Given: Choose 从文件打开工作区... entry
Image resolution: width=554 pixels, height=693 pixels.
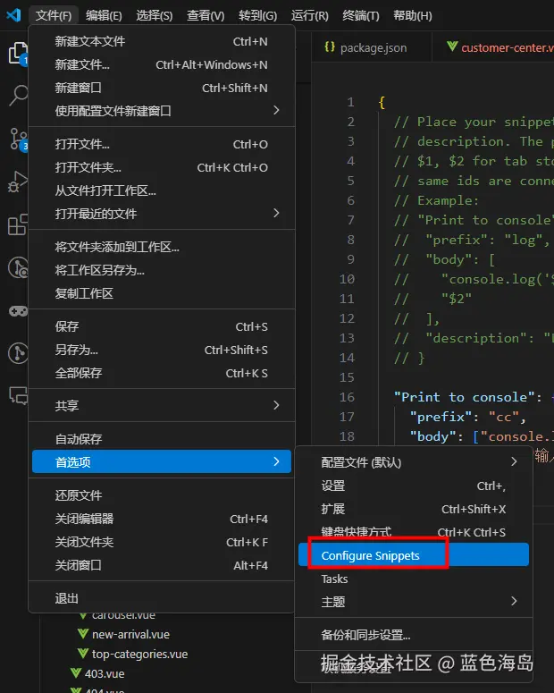Looking at the screenshot, I should (x=162, y=190).
